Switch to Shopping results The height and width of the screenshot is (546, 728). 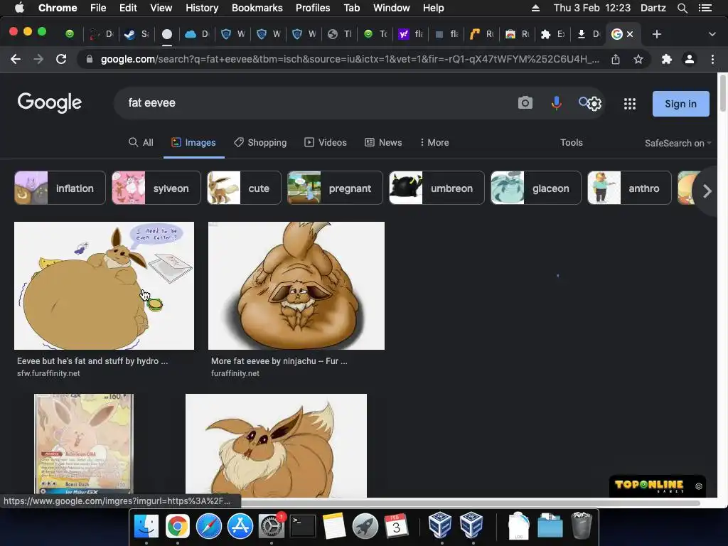coord(260,142)
